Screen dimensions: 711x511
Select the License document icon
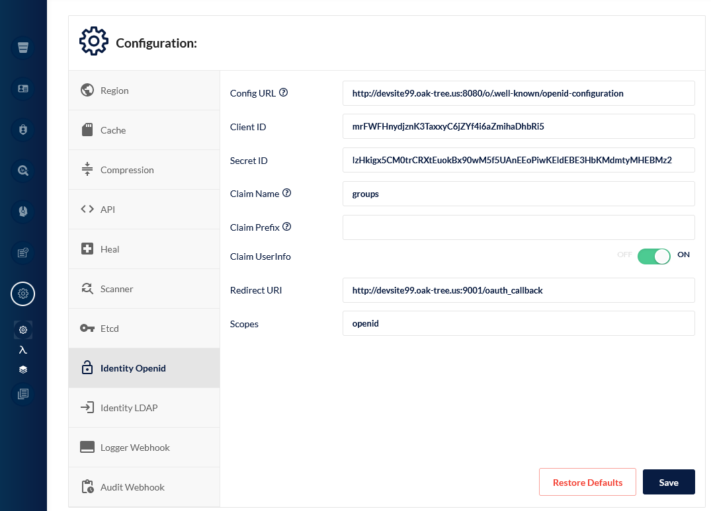coord(22,253)
